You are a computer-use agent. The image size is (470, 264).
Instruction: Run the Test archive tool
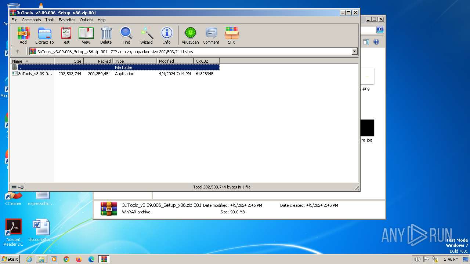pos(66,36)
